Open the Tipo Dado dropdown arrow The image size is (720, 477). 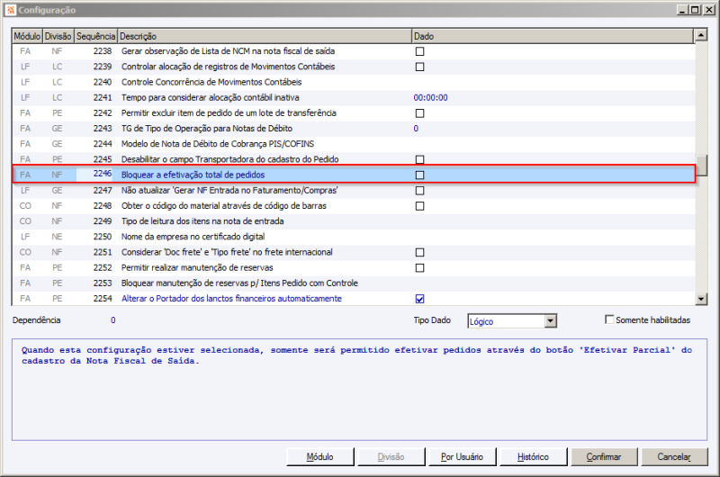point(551,321)
